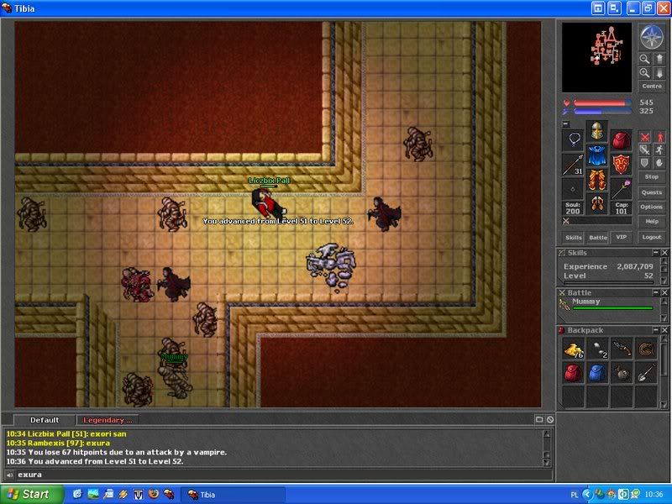Close the Skills panel

[664, 253]
